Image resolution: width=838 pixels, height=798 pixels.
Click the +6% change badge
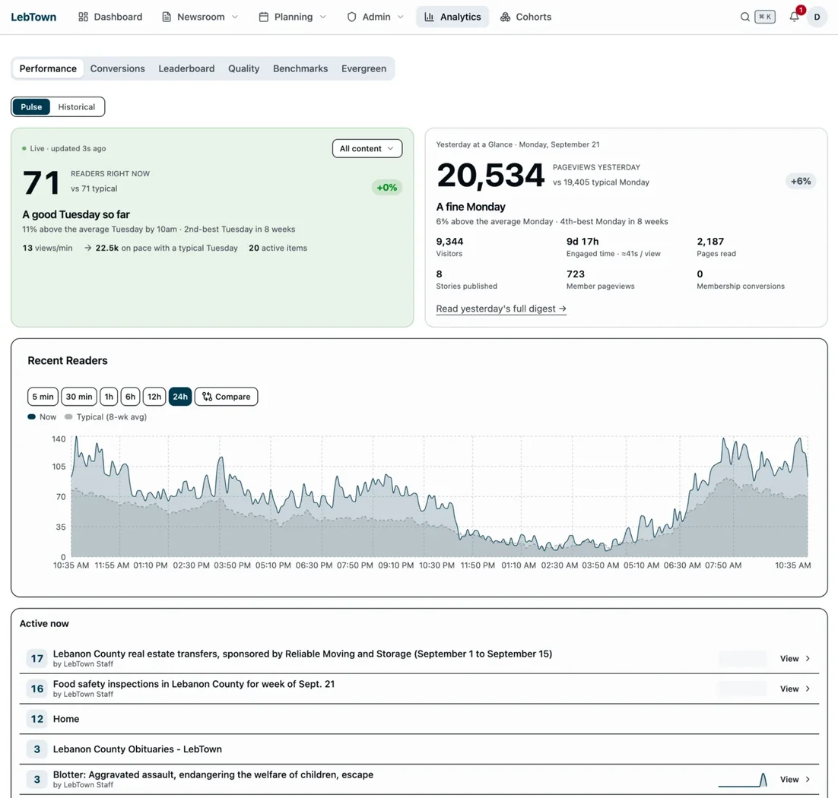[x=801, y=181]
